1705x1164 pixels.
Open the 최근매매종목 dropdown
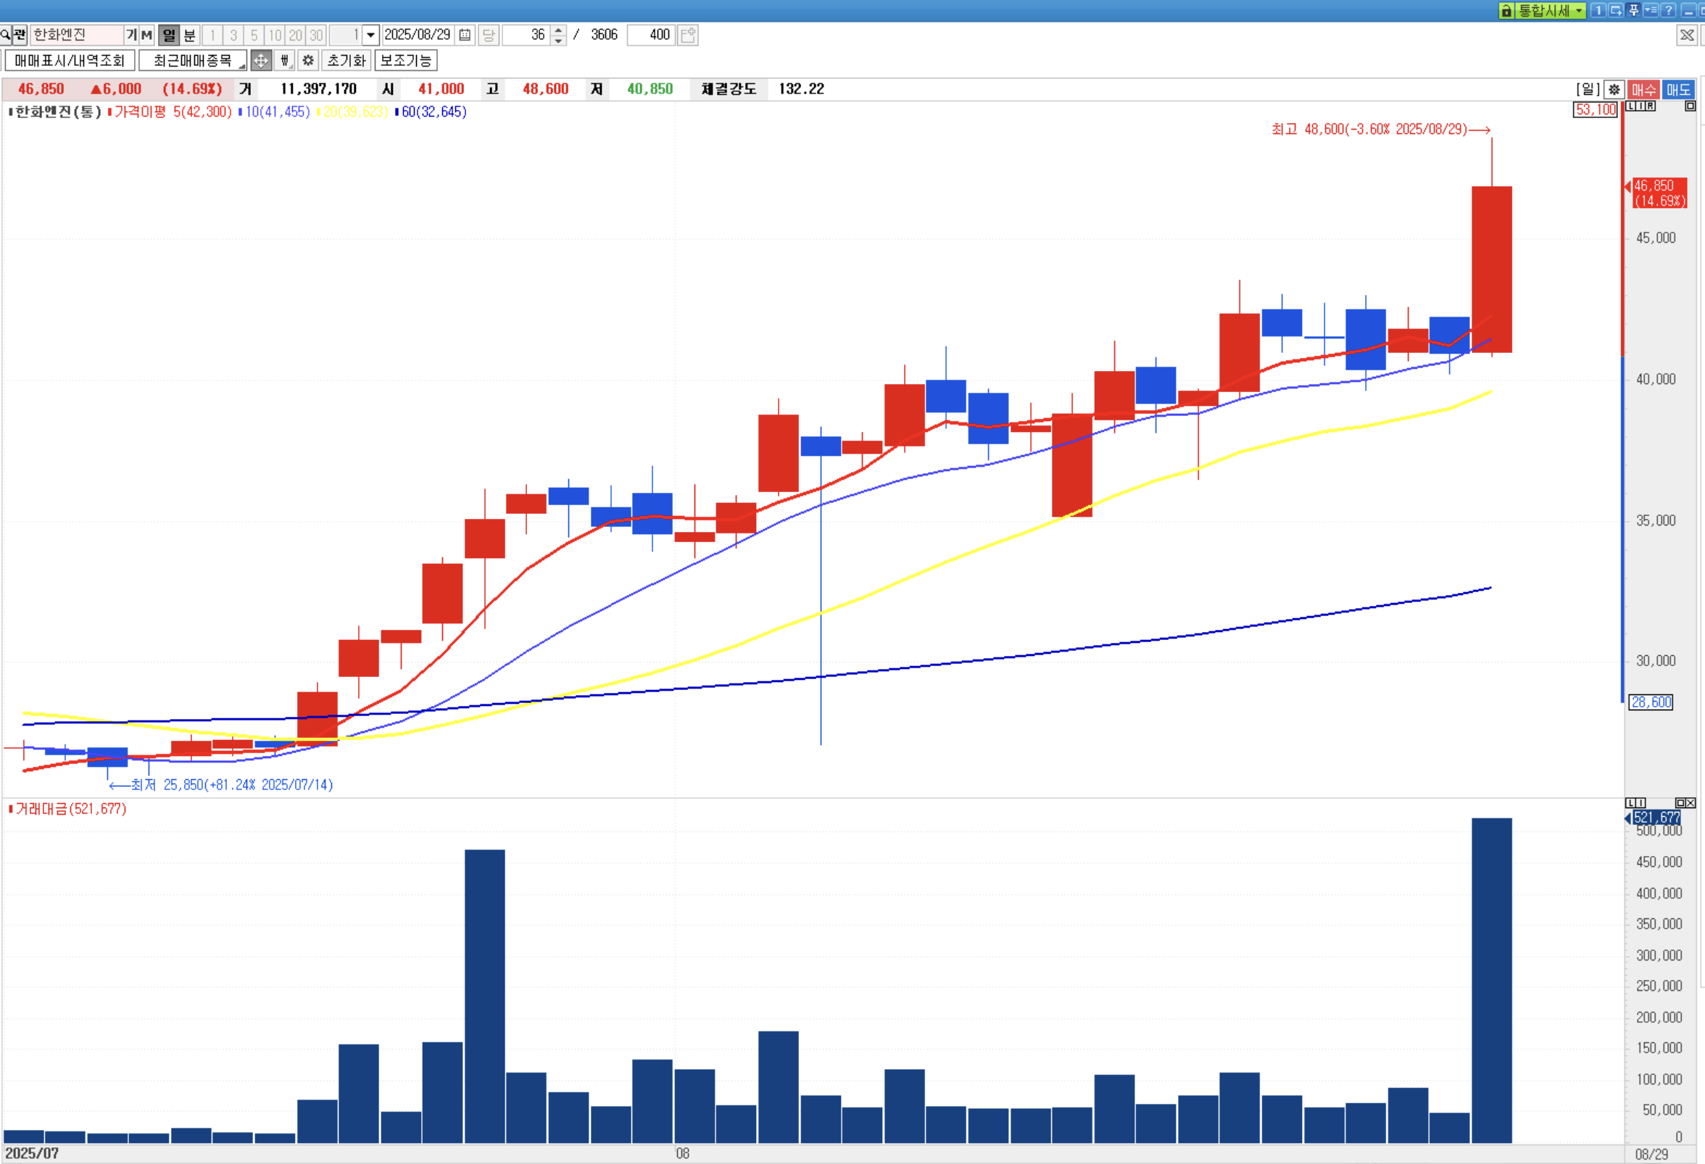point(192,60)
